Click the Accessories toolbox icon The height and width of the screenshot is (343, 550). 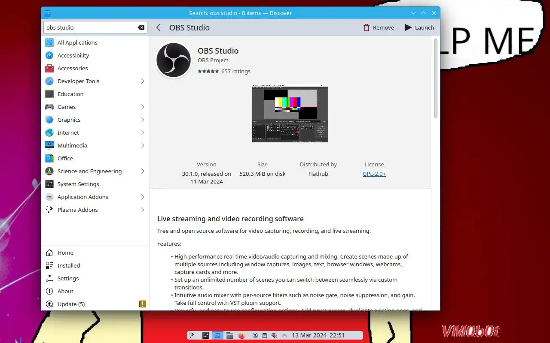coord(49,68)
